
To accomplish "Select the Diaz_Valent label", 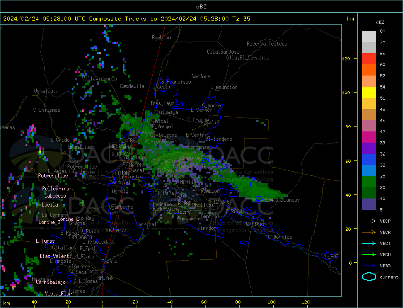I will 54,256.
